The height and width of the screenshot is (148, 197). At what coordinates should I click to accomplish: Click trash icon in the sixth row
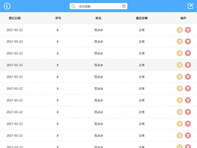(x=188, y=88)
